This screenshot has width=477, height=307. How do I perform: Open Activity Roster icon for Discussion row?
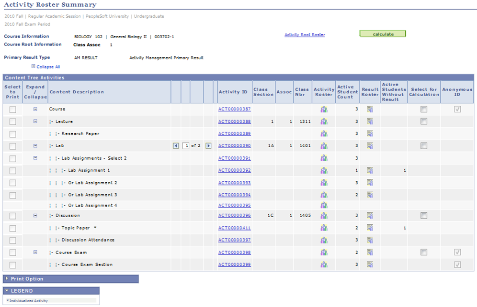point(324,216)
